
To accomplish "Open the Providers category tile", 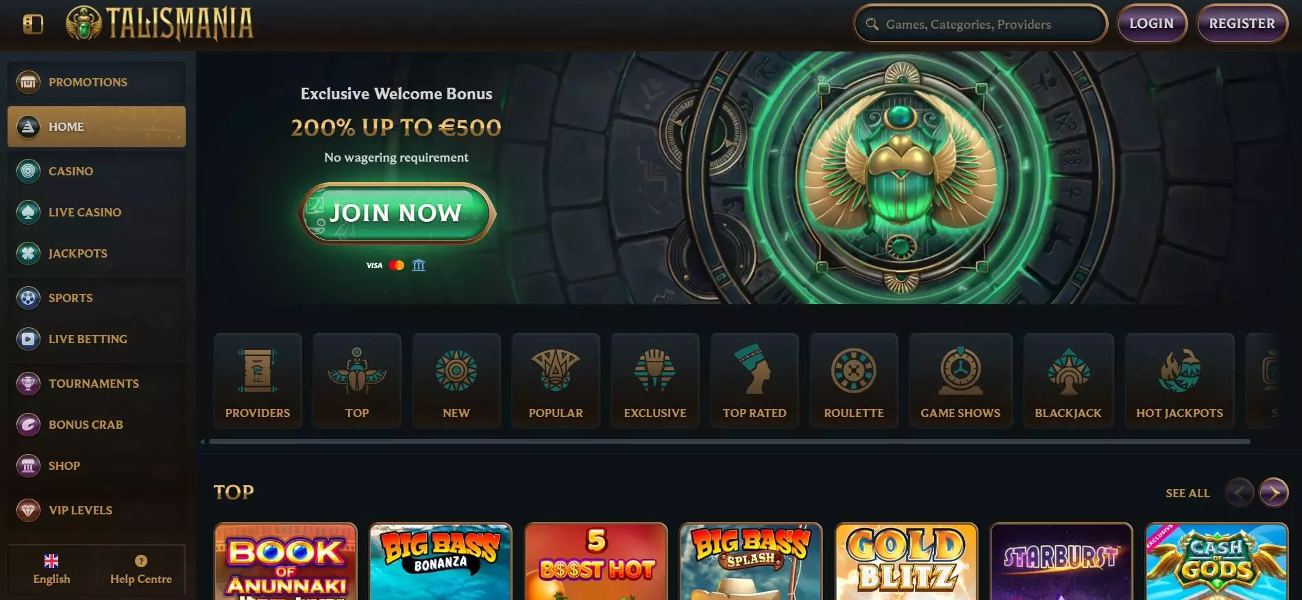I will [258, 381].
